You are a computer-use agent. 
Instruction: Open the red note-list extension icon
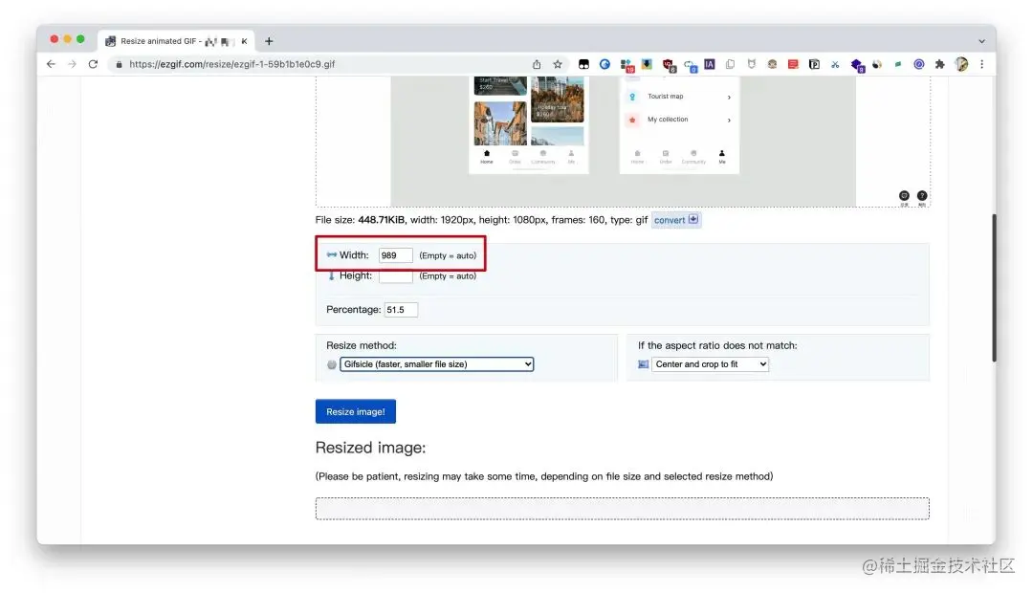793,64
